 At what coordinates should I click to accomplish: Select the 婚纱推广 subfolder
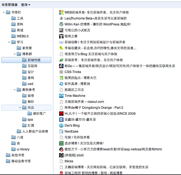(37, 114)
